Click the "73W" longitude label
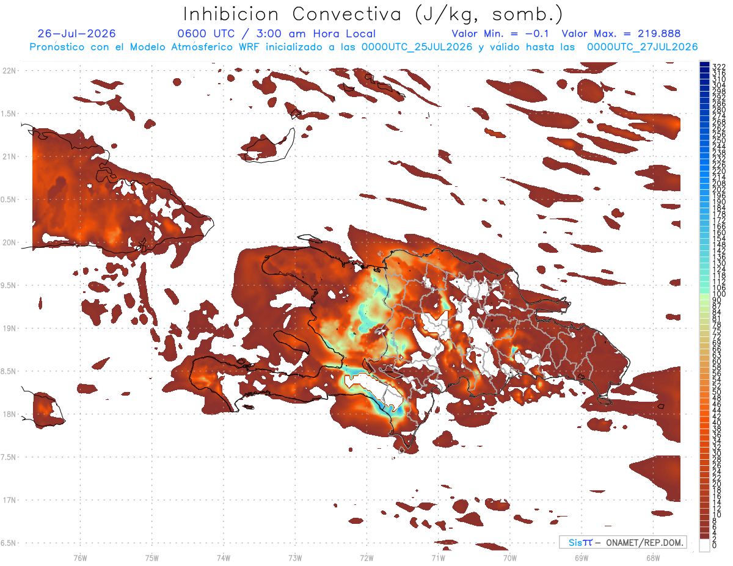 [x=295, y=558]
